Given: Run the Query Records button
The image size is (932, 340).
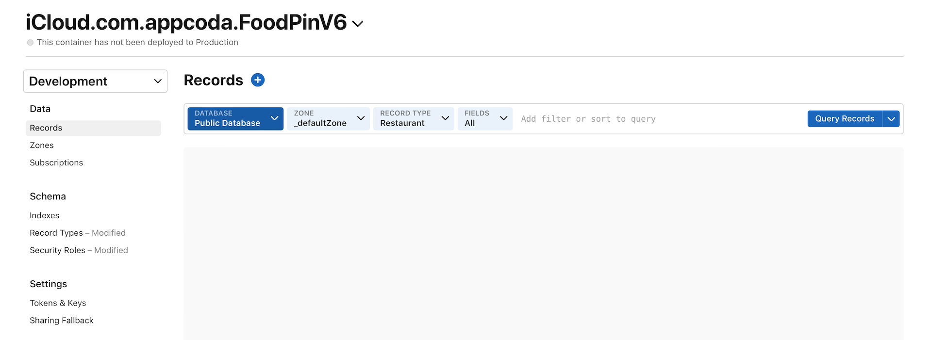Looking at the screenshot, I should pyautogui.click(x=845, y=119).
